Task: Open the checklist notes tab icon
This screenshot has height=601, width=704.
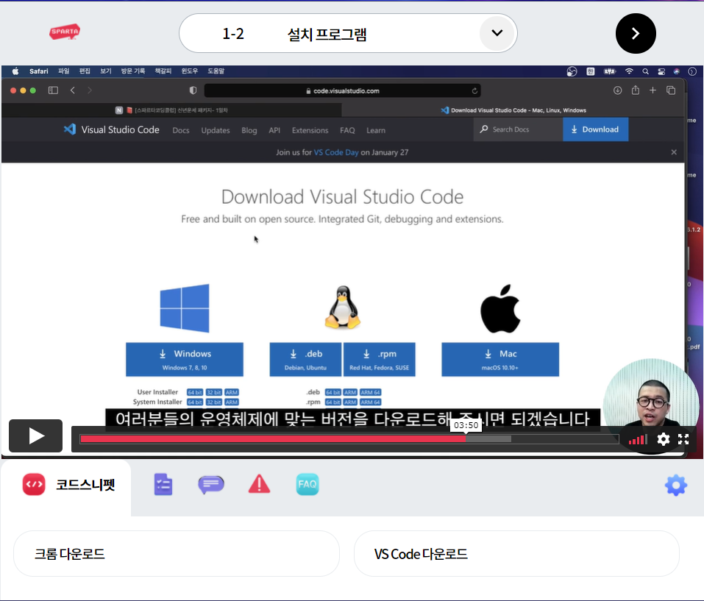Action: (163, 484)
